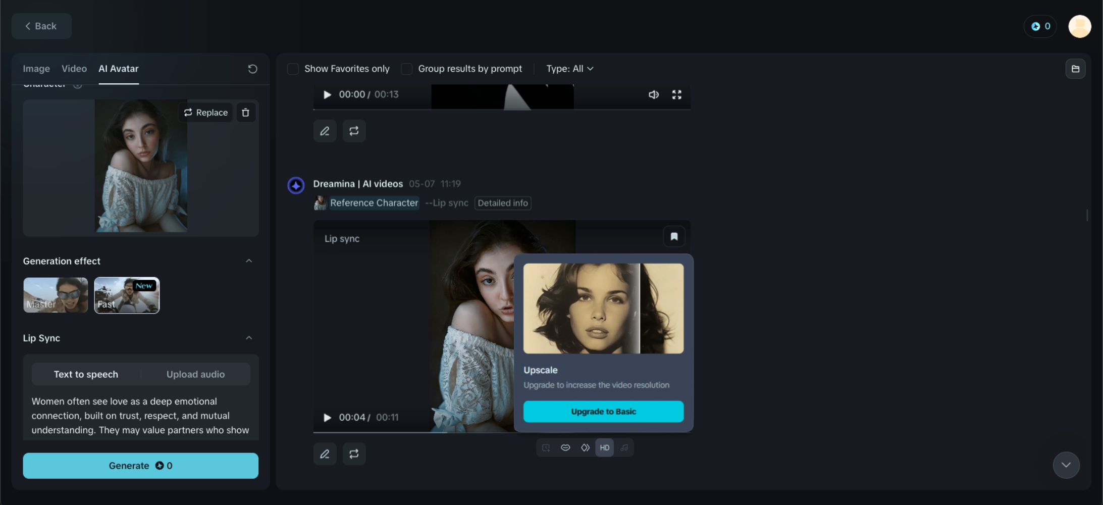Open the user profile avatar
The height and width of the screenshot is (505, 1103).
click(1080, 26)
